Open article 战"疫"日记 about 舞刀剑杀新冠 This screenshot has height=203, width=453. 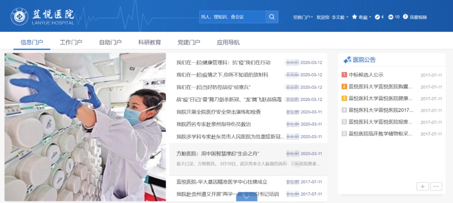click(229, 100)
